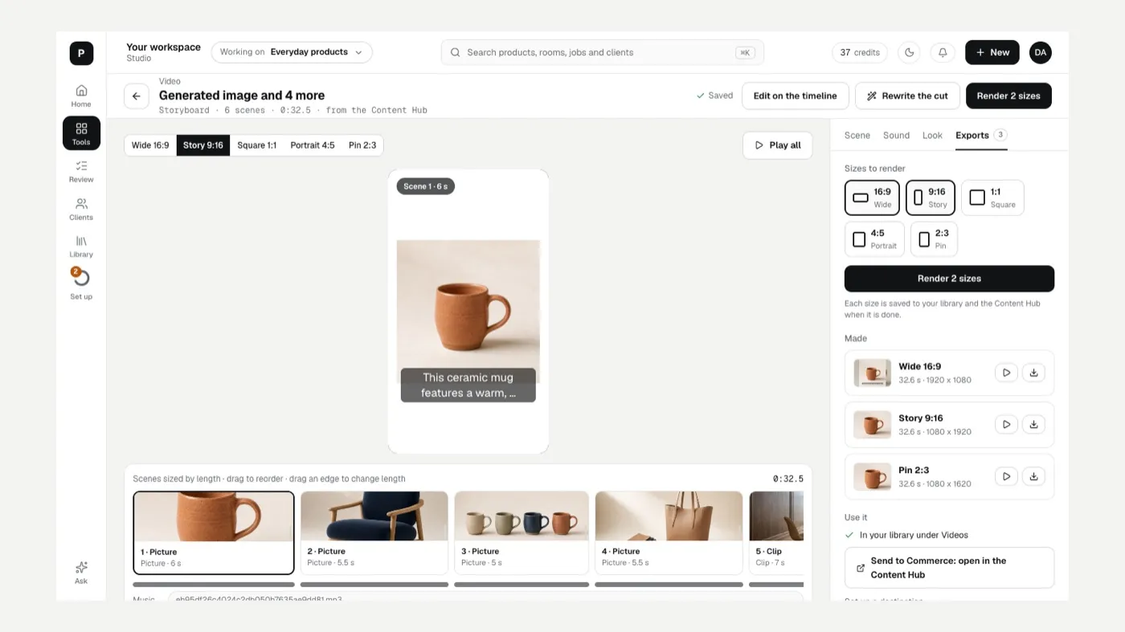Enable the 2:3 Pin render size

click(x=934, y=239)
